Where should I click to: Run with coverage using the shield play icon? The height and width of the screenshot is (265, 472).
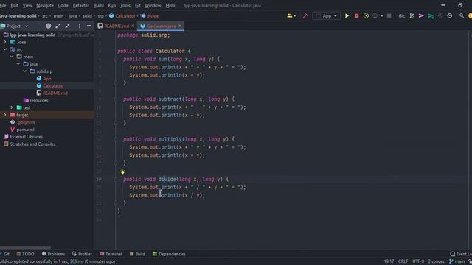(x=366, y=16)
